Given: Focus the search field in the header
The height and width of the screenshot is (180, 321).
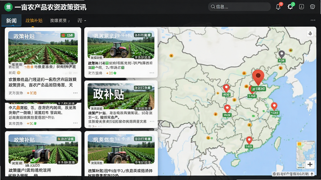Looking at the screenshot, I should pyautogui.click(x=239, y=7).
